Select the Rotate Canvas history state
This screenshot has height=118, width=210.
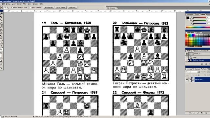pos(199,60)
